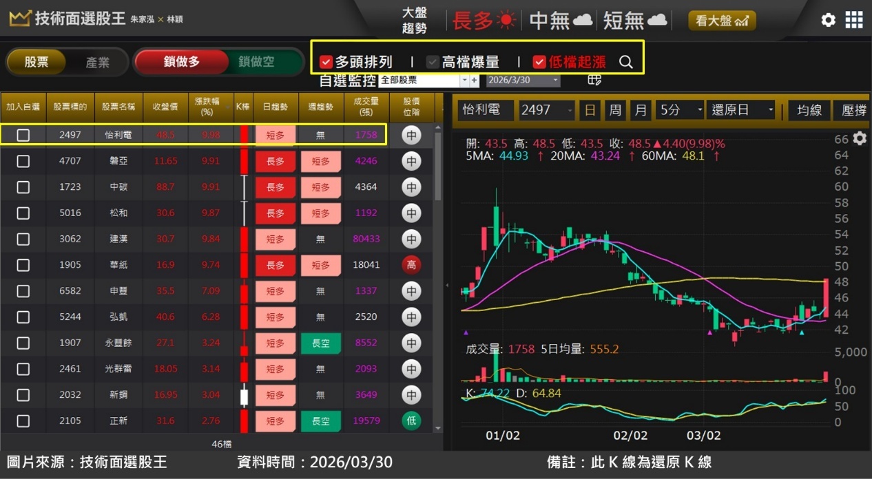The image size is (872, 479).
Task: Click the 壓撐 support resistance button
Action: point(852,110)
